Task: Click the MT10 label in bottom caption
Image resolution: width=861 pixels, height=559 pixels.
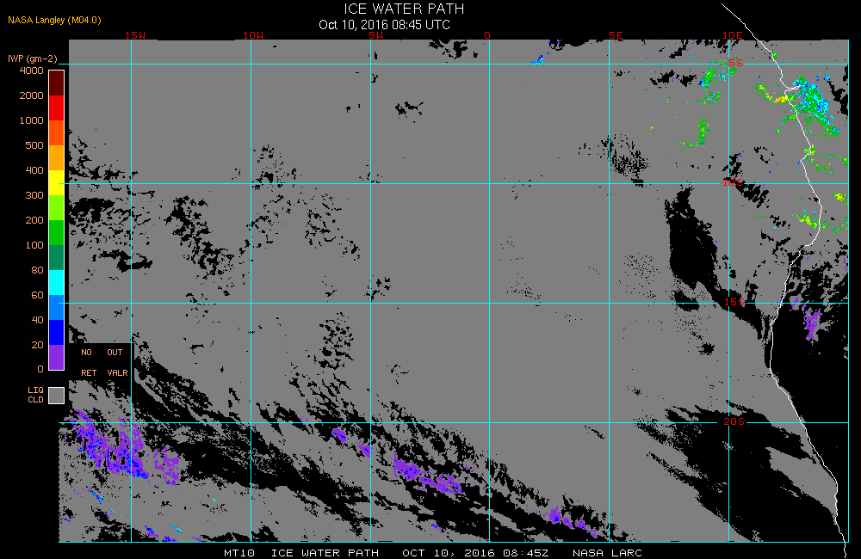Action: click(239, 553)
